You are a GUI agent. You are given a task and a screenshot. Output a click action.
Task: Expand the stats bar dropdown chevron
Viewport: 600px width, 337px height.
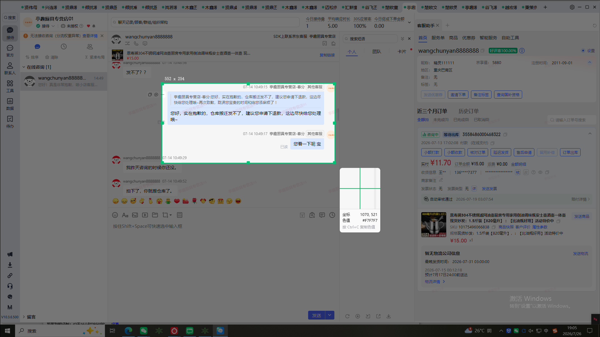(x=409, y=22)
